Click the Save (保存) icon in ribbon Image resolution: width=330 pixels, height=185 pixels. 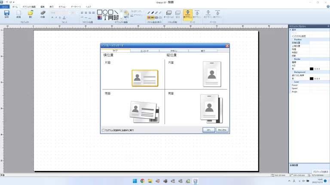click(6, 14)
